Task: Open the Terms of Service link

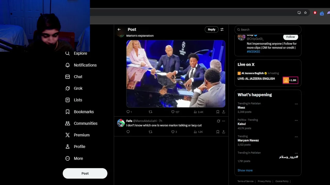Action: 245,181
